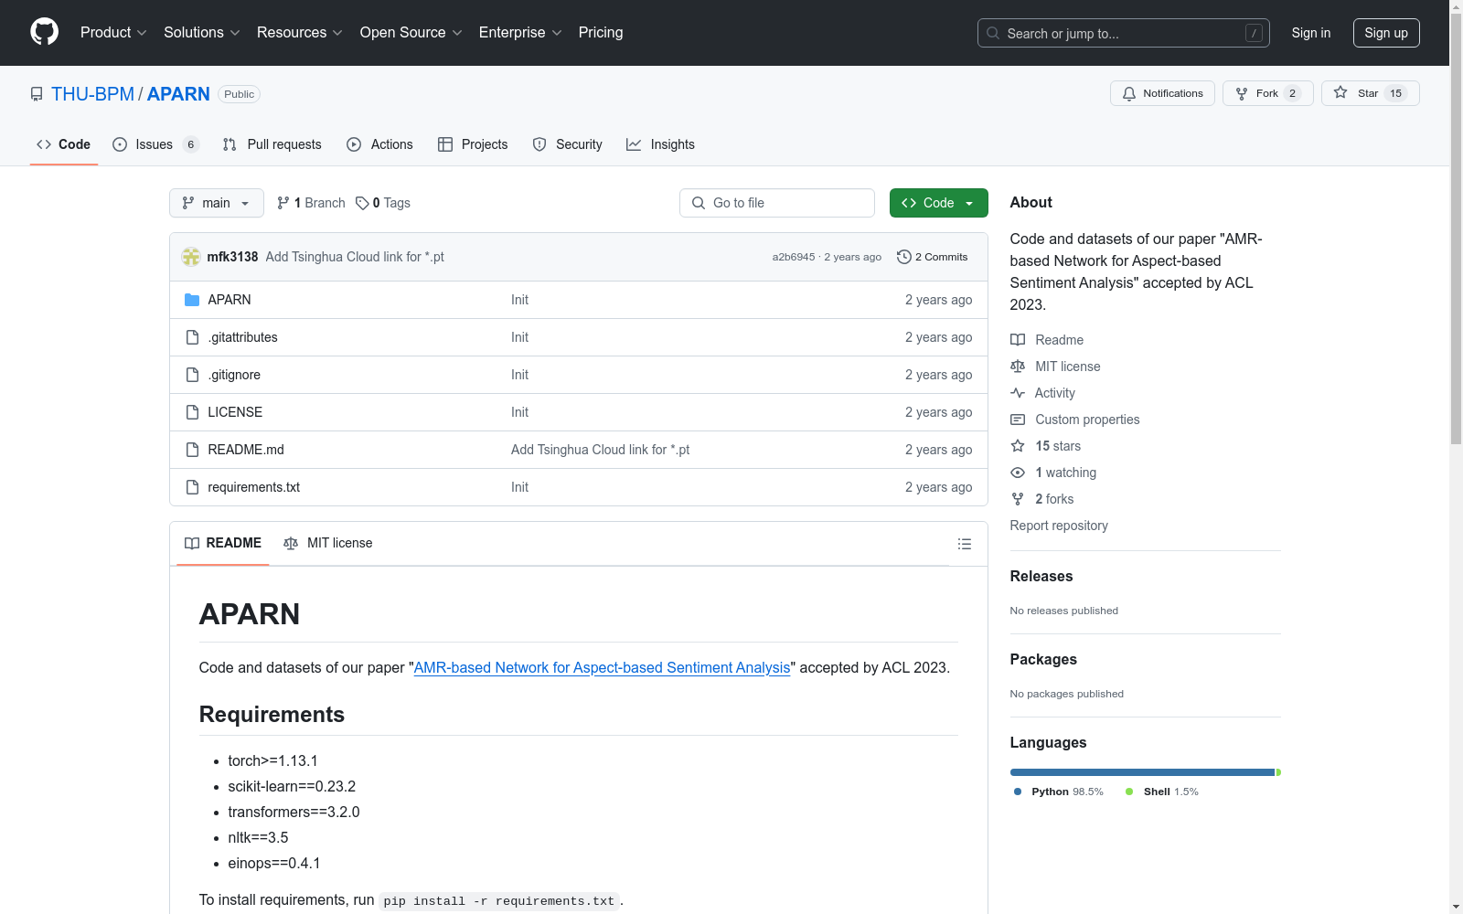This screenshot has width=1463, height=914.
Task: Focus the Search or jump to field
Action: point(1124,33)
